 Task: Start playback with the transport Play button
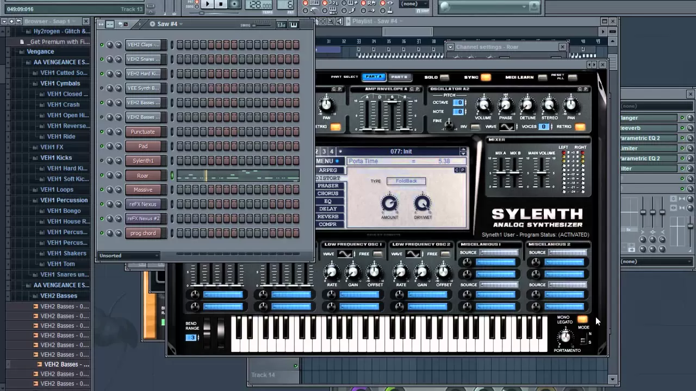point(207,4)
